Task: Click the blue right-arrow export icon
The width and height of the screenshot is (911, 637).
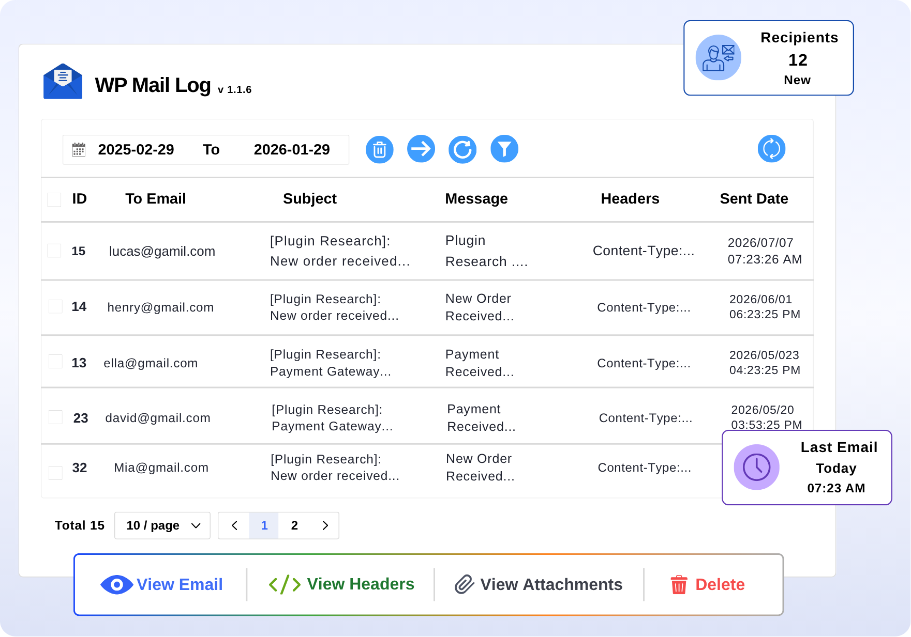Action: 421,149
